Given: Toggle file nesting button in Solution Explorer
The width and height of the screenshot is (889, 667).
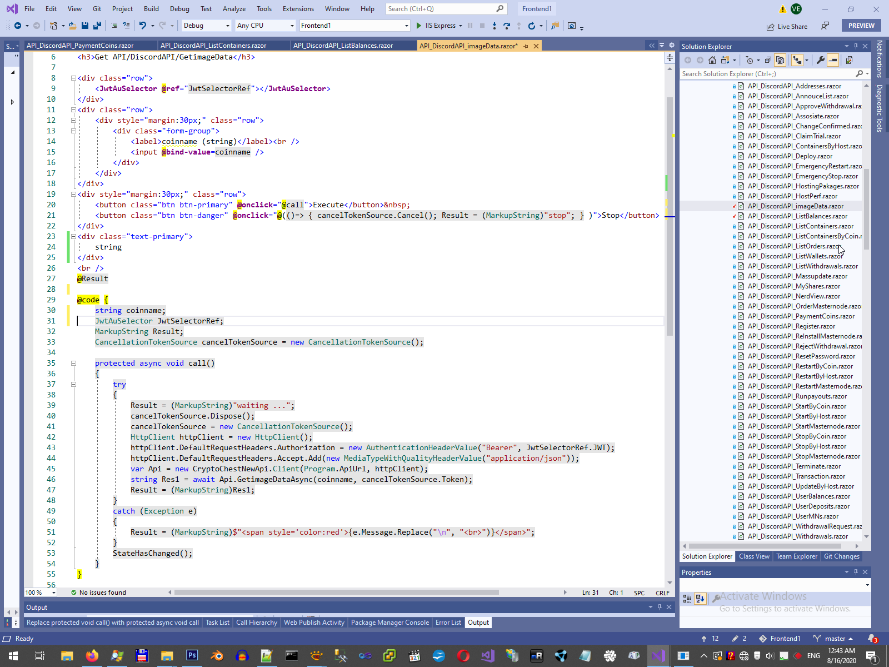Looking at the screenshot, I should pyautogui.click(x=798, y=60).
